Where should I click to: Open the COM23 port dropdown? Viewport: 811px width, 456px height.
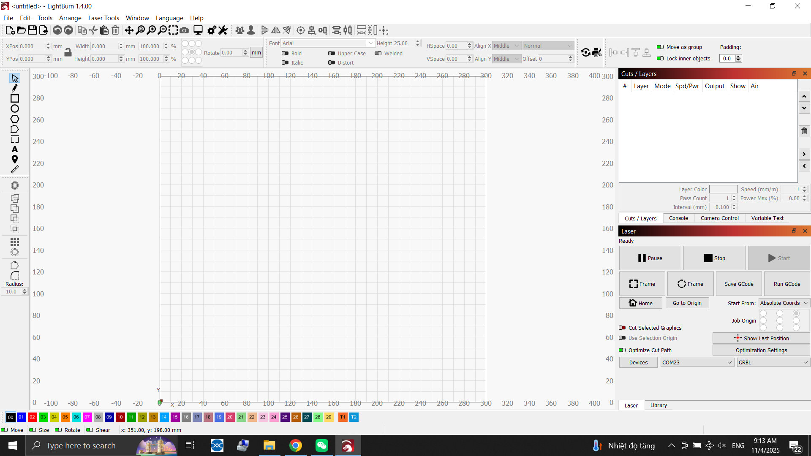pyautogui.click(x=697, y=363)
